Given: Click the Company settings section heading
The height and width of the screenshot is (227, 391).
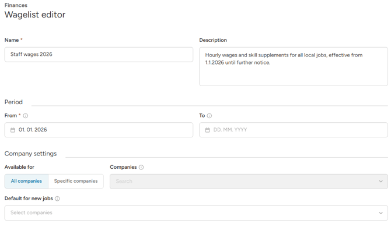Looking at the screenshot, I should tap(31, 154).
